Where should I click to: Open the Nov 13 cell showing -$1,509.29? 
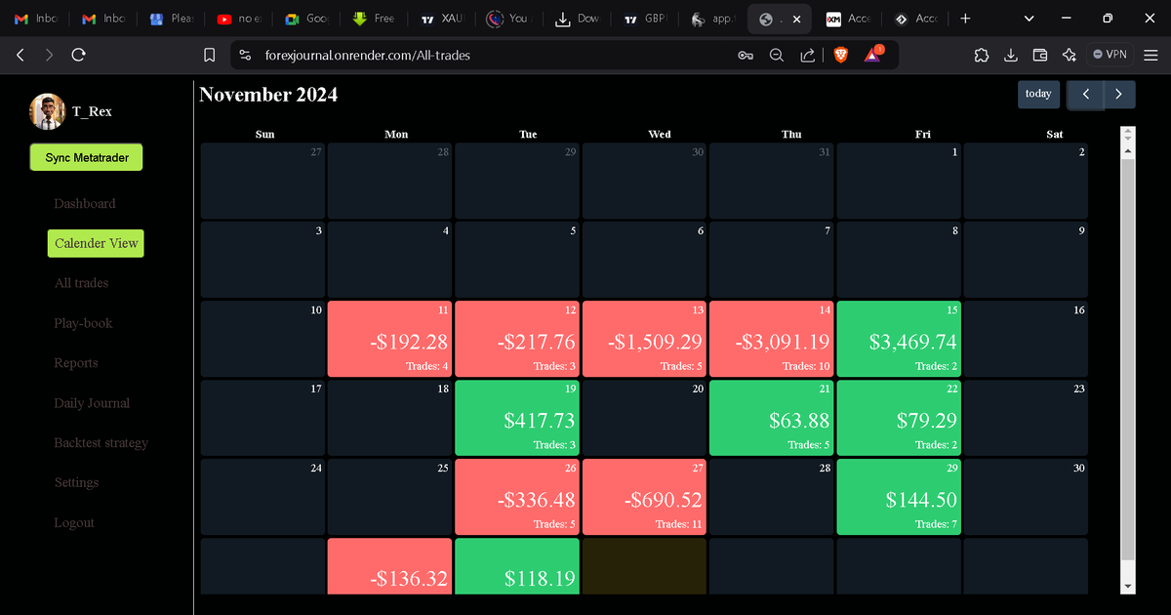[644, 339]
